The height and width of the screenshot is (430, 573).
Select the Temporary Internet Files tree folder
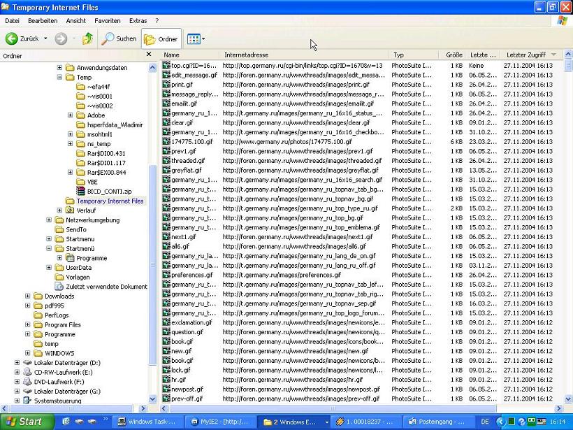110,201
